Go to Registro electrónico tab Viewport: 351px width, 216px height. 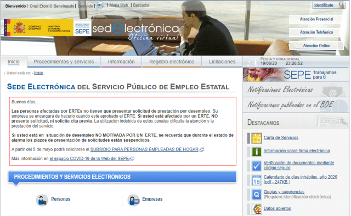tap(172, 62)
